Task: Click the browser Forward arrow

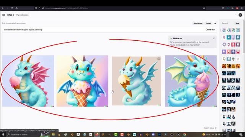Action: (x=7, y=8)
